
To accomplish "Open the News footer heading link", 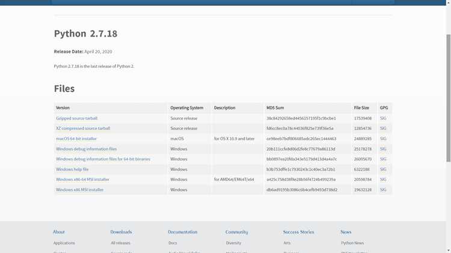I will (x=346, y=232).
